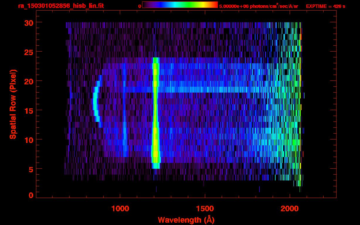The height and width of the screenshot is (225, 360).
Task: Click the Spatial Row (Pixel) axis title
Action: click(13, 104)
